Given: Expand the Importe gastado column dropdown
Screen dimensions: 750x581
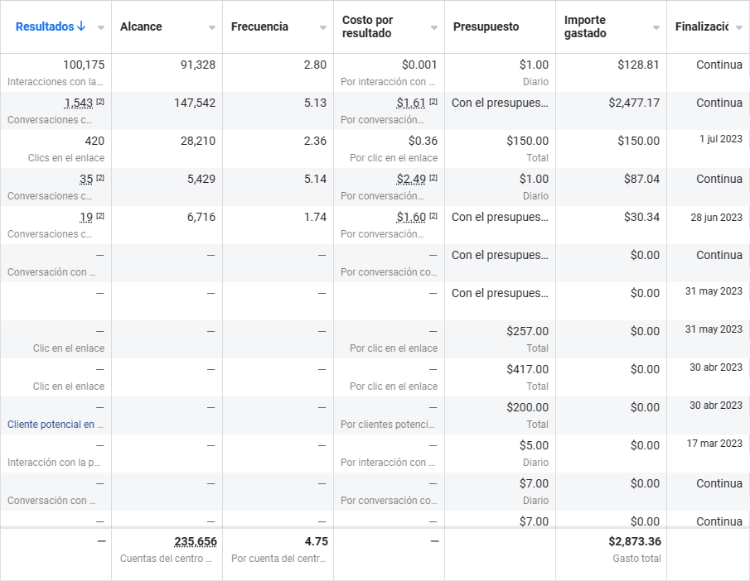Looking at the screenshot, I should click(x=656, y=27).
